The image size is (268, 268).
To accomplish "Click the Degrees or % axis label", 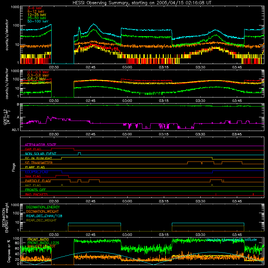I will pos(9,251).
